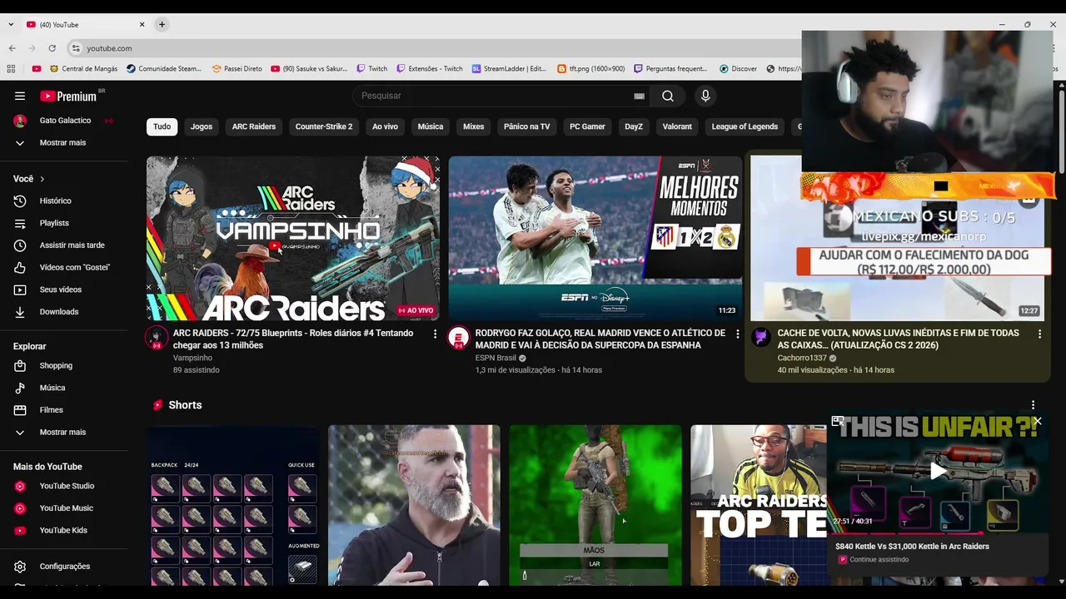Click the search magnifier button
The height and width of the screenshot is (599, 1066).
[668, 96]
